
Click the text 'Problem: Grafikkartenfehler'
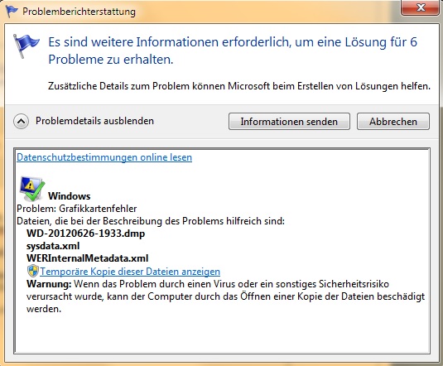tap(76, 209)
